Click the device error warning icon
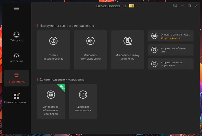The height and width of the screenshot is (136, 202). point(128,41)
